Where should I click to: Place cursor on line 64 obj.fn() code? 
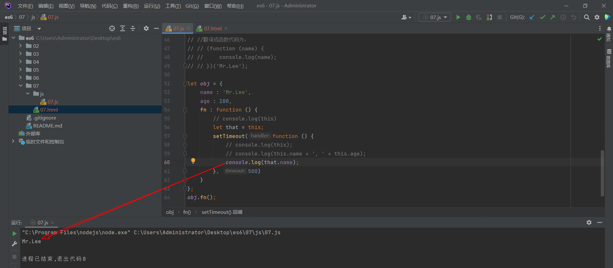pos(201,198)
